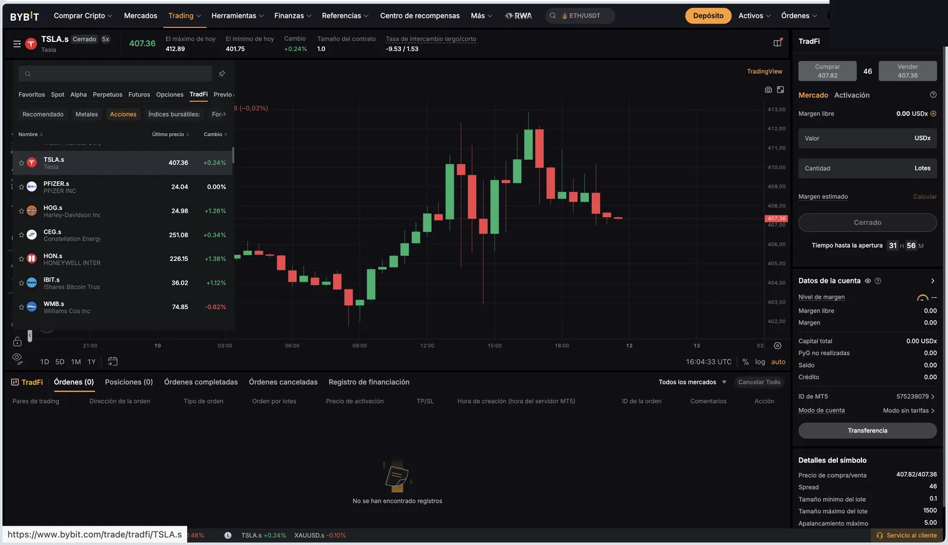Add IBIT.s to favorites via star
Image resolution: width=948 pixels, height=545 pixels.
(21, 283)
